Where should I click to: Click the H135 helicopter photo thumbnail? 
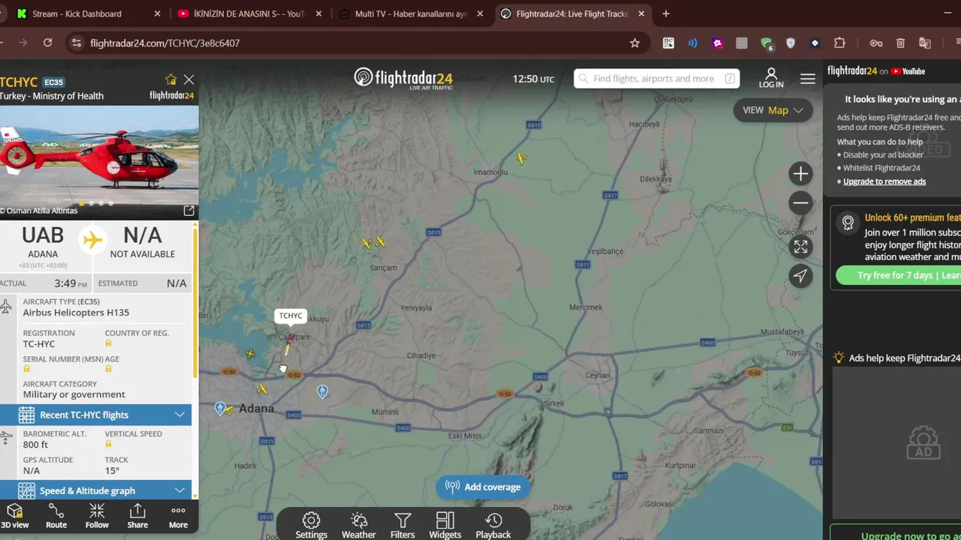pos(99,161)
